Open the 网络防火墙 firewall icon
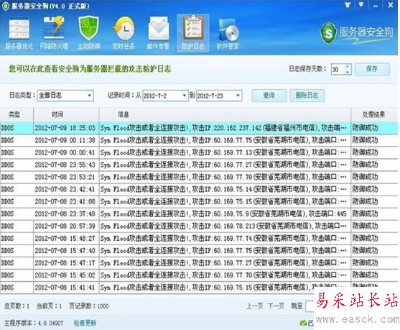Screen dimensions: 400x330 pyautogui.click(x=54, y=32)
